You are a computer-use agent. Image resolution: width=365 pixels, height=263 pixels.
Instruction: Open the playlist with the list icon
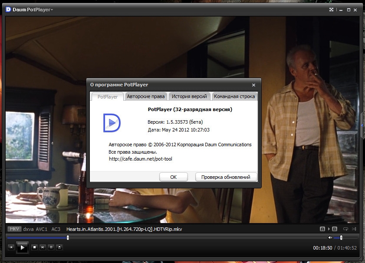point(51,247)
